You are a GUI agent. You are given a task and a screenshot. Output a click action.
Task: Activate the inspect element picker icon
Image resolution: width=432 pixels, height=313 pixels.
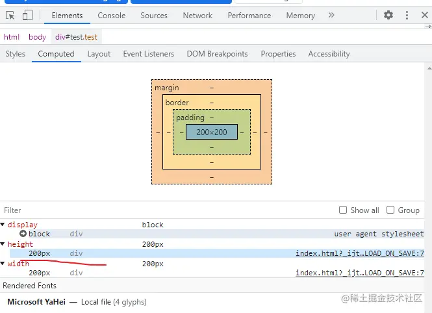[x=10, y=16]
